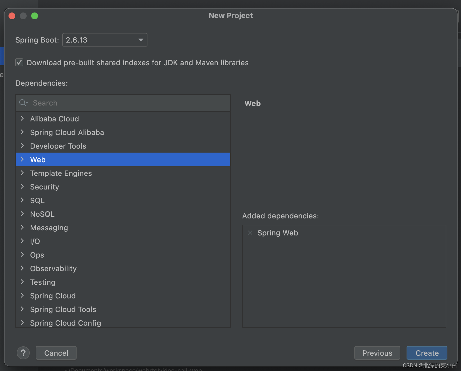This screenshot has width=461, height=371.
Task: Select the Alibaba Cloud row
Action: [123, 119]
